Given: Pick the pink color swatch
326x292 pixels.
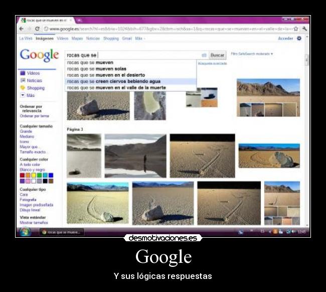Looking at the screenshot, I should tap(28, 181).
